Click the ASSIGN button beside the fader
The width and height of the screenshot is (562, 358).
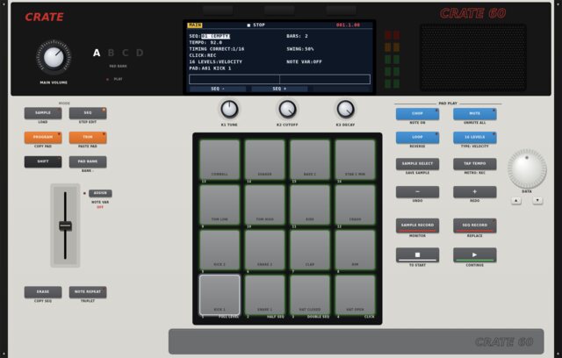point(100,193)
